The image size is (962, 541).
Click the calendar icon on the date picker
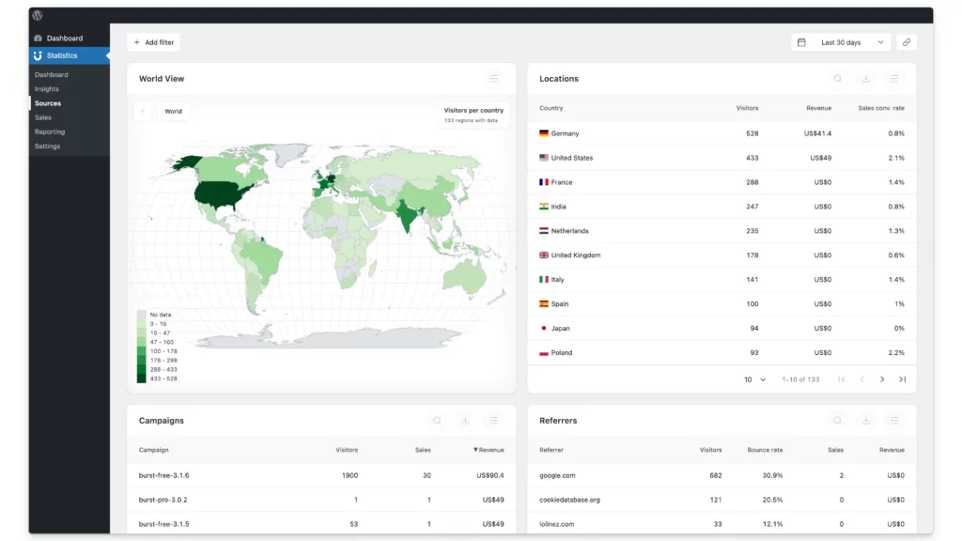click(x=802, y=41)
